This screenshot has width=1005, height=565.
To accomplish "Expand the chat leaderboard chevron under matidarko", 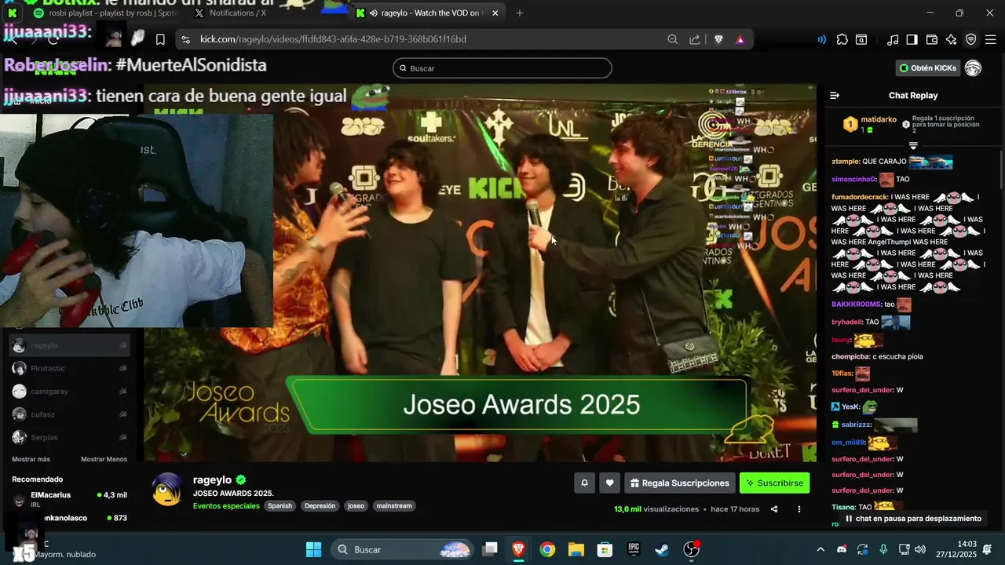I will tap(913, 146).
